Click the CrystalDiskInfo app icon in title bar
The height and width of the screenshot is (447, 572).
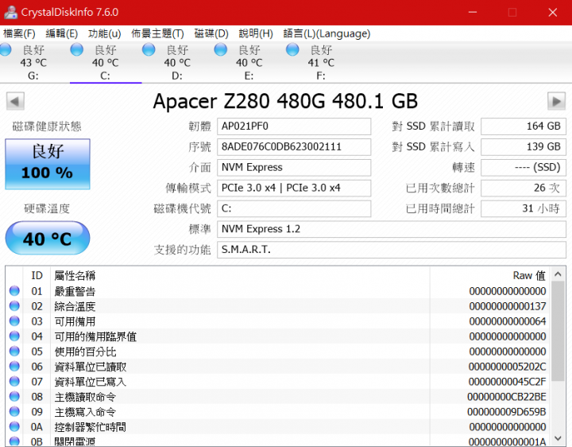(10, 12)
